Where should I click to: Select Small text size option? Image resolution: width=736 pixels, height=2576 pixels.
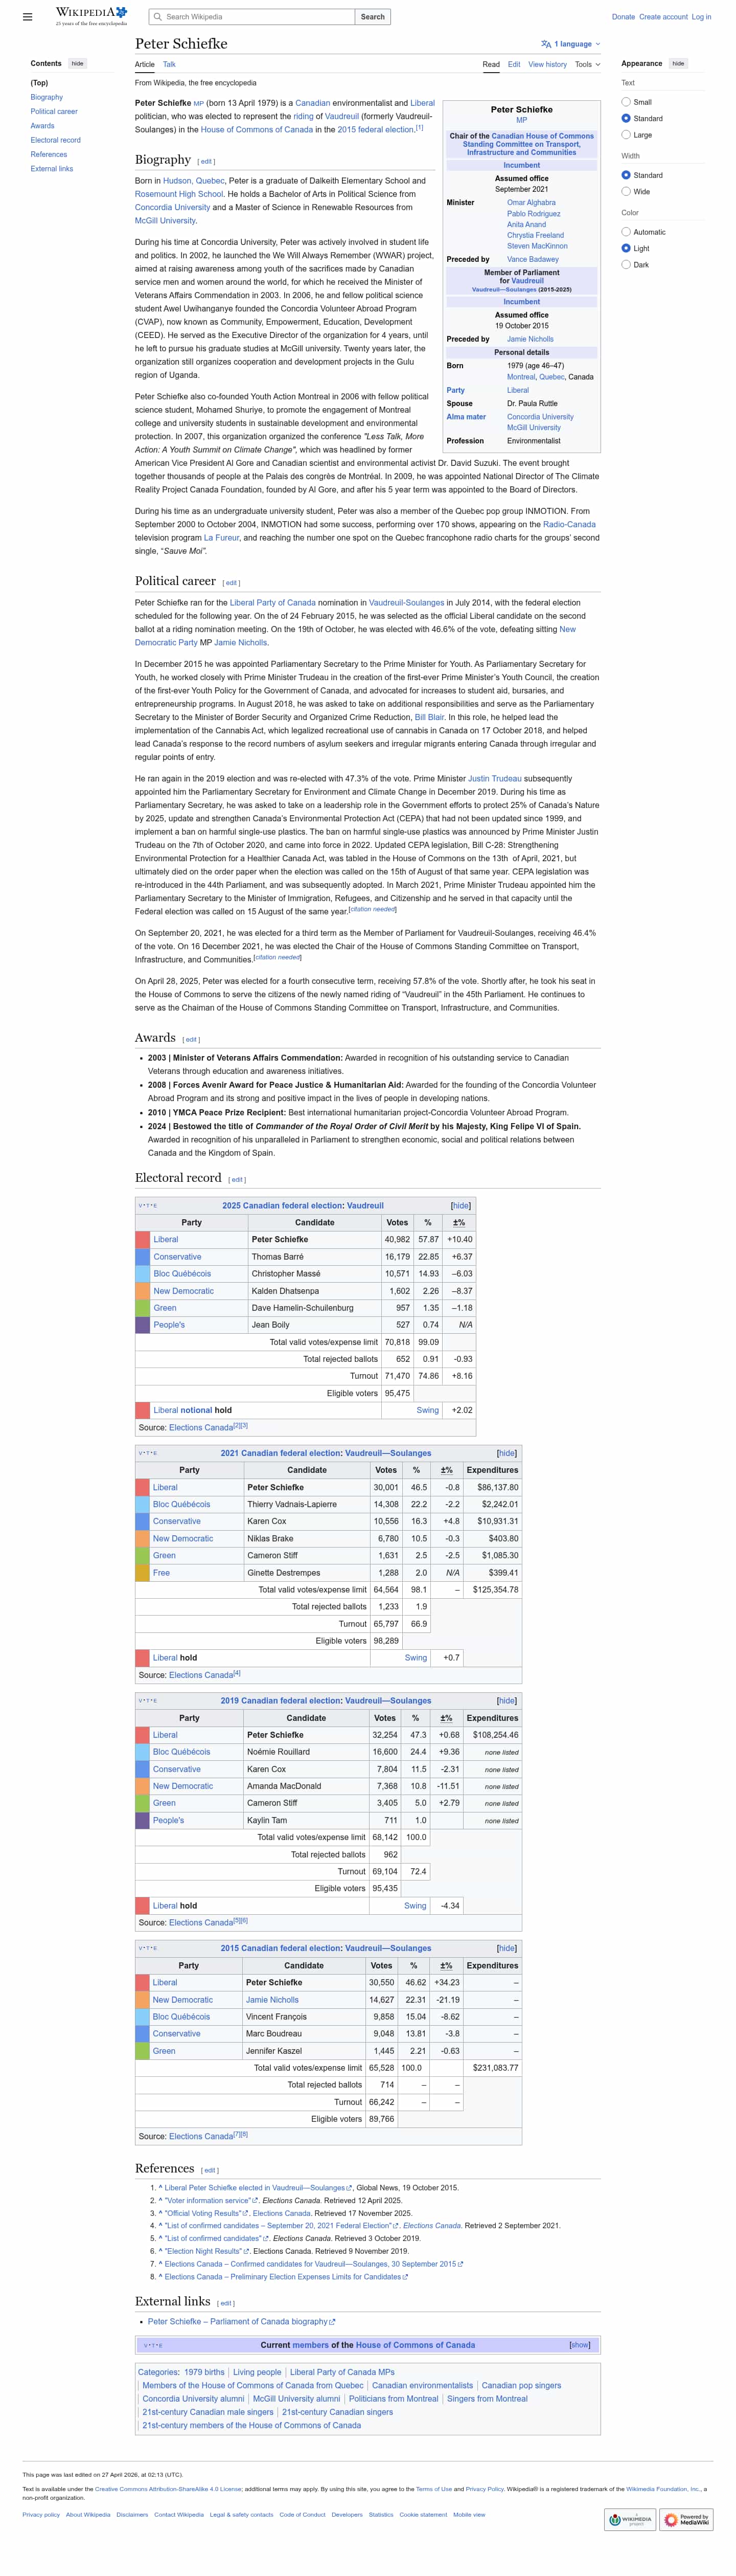[626, 102]
